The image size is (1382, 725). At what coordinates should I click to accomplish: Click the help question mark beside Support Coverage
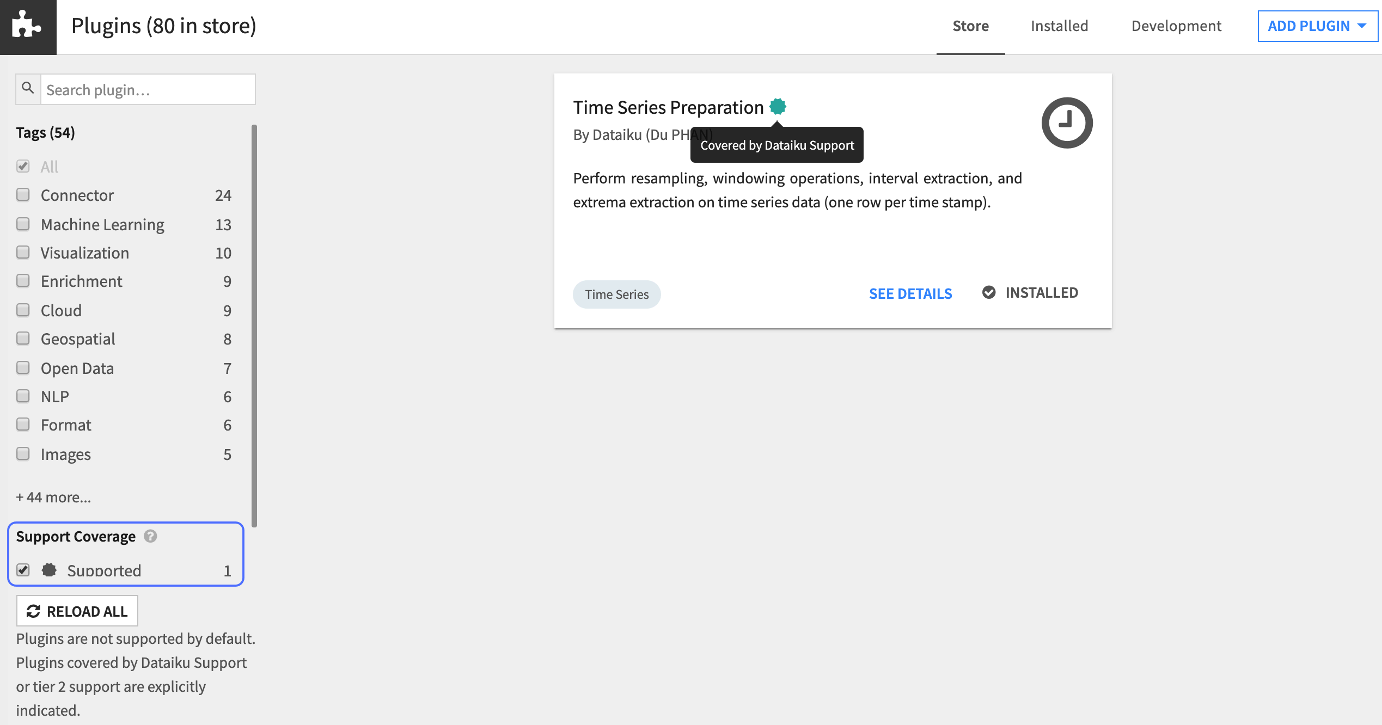tap(150, 537)
